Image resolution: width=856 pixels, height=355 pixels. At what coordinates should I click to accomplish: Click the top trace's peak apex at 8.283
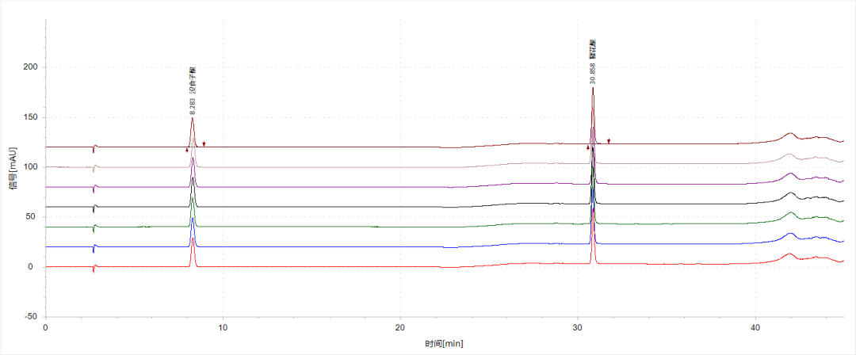[192, 119]
